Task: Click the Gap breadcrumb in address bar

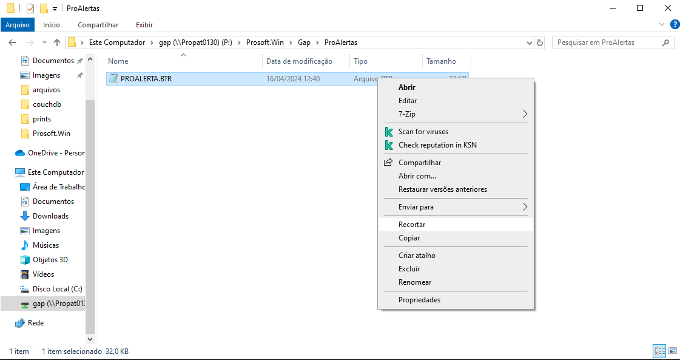Action: pos(304,42)
